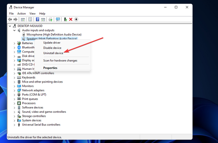
Task: Expand the IDE ATA/ATAPI controllers category
Action: click(x=14, y=73)
